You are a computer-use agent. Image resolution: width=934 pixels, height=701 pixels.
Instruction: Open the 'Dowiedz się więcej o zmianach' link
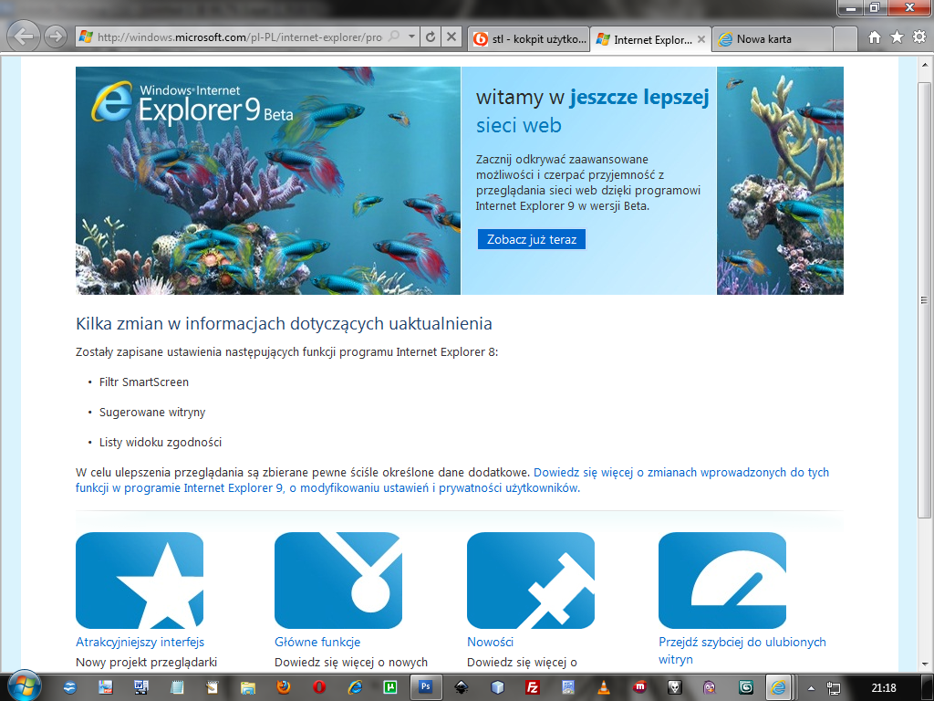tap(452, 480)
